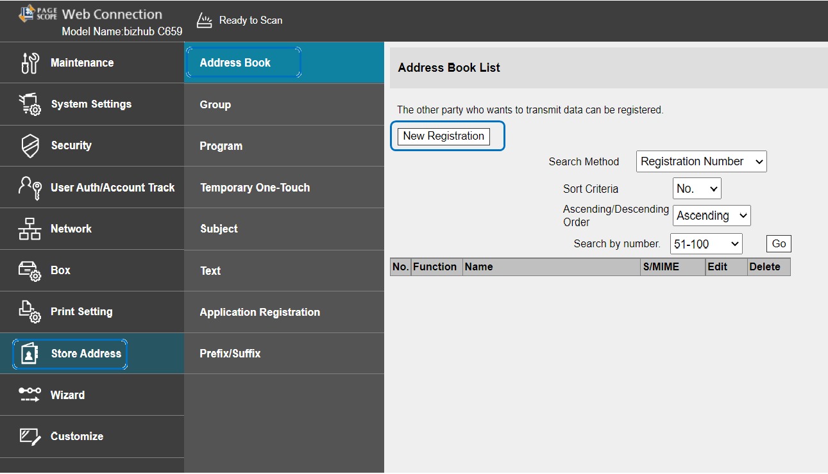The height and width of the screenshot is (474, 828).
Task: Open the Temporary One-Touch submenu
Action: point(255,188)
